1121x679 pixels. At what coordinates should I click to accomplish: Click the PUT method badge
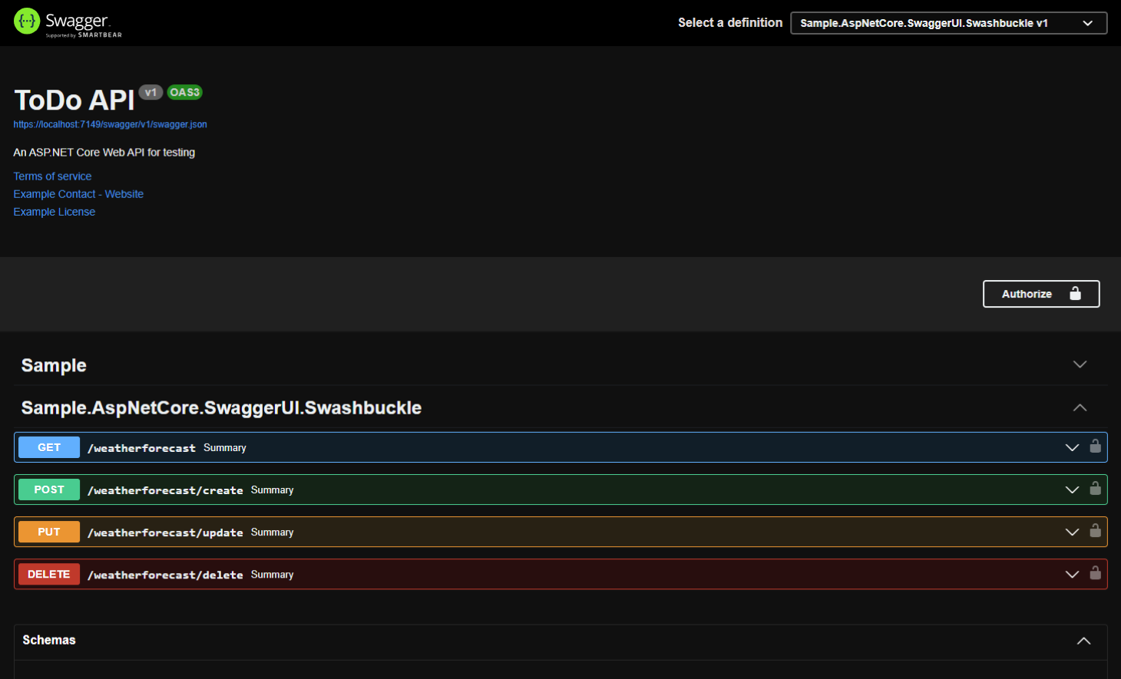49,532
